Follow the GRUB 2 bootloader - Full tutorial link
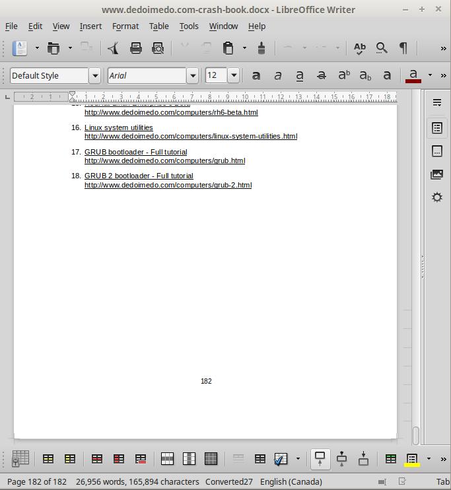The width and height of the screenshot is (451, 490). click(x=139, y=176)
